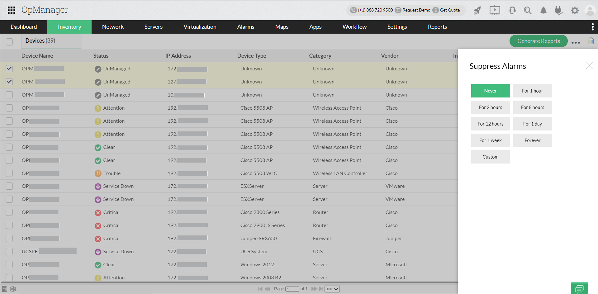The width and height of the screenshot is (598, 294).
Task: Suppress alarms For 1 week
Action: [x=491, y=140]
